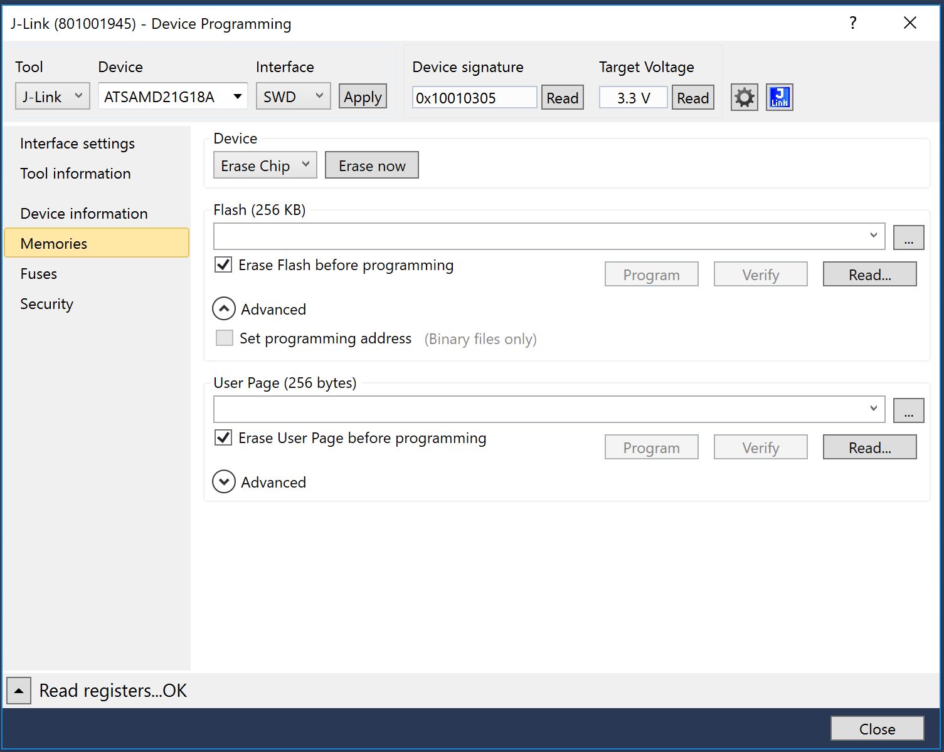Click User Page Program button

652,447
